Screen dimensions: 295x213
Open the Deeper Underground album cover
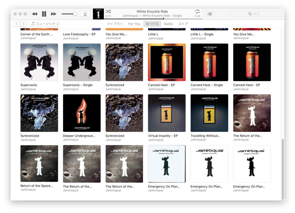coord(82,113)
